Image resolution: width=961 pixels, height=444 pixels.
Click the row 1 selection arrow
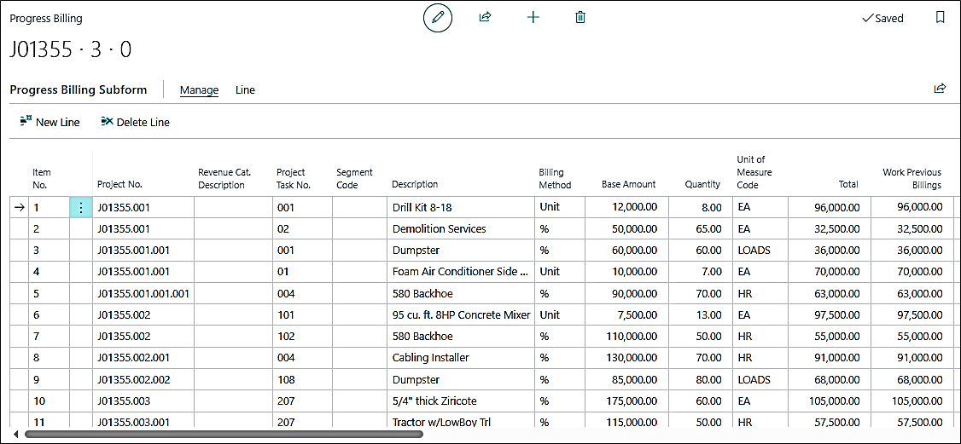[20, 207]
